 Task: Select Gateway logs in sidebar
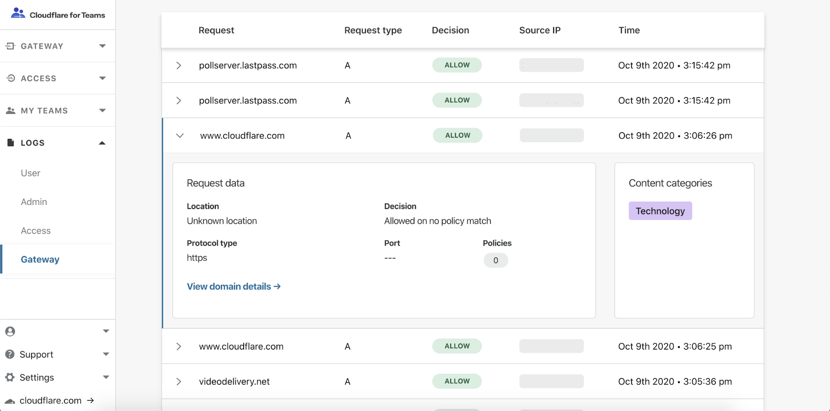click(40, 259)
